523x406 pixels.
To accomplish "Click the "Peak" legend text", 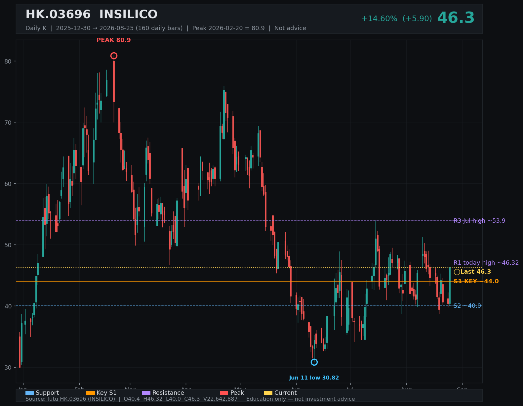I will click(237, 393).
